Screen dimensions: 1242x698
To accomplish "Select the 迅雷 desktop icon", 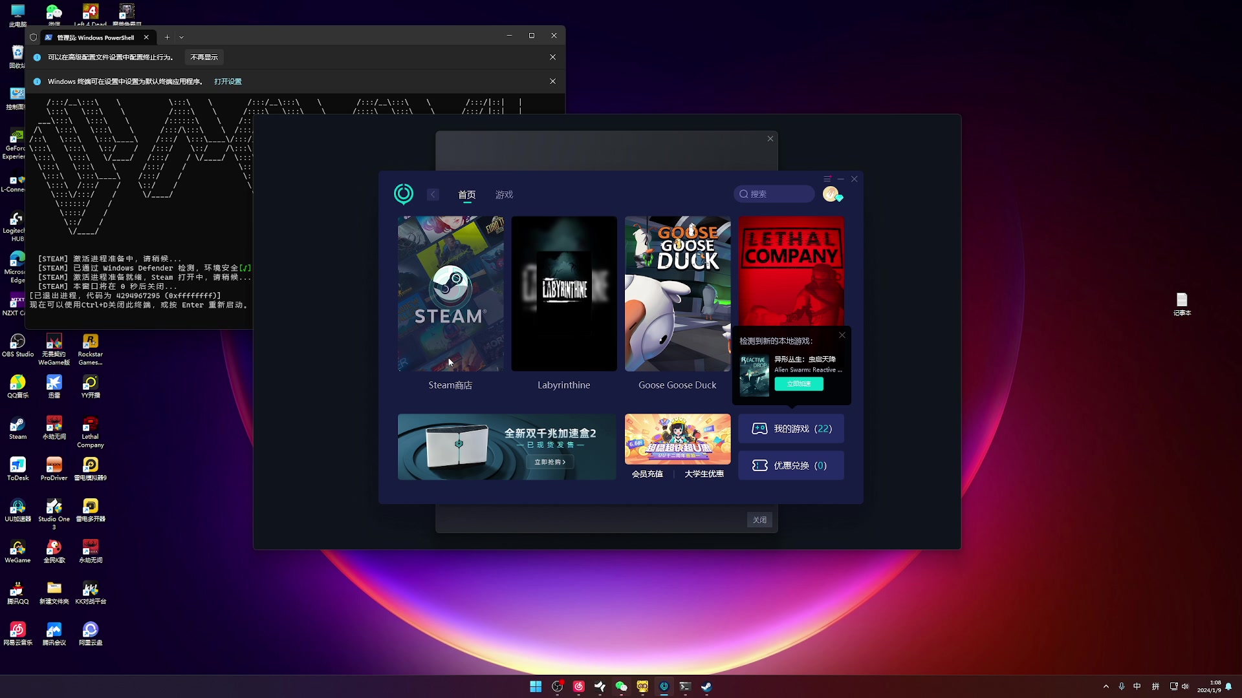I will 54,386.
